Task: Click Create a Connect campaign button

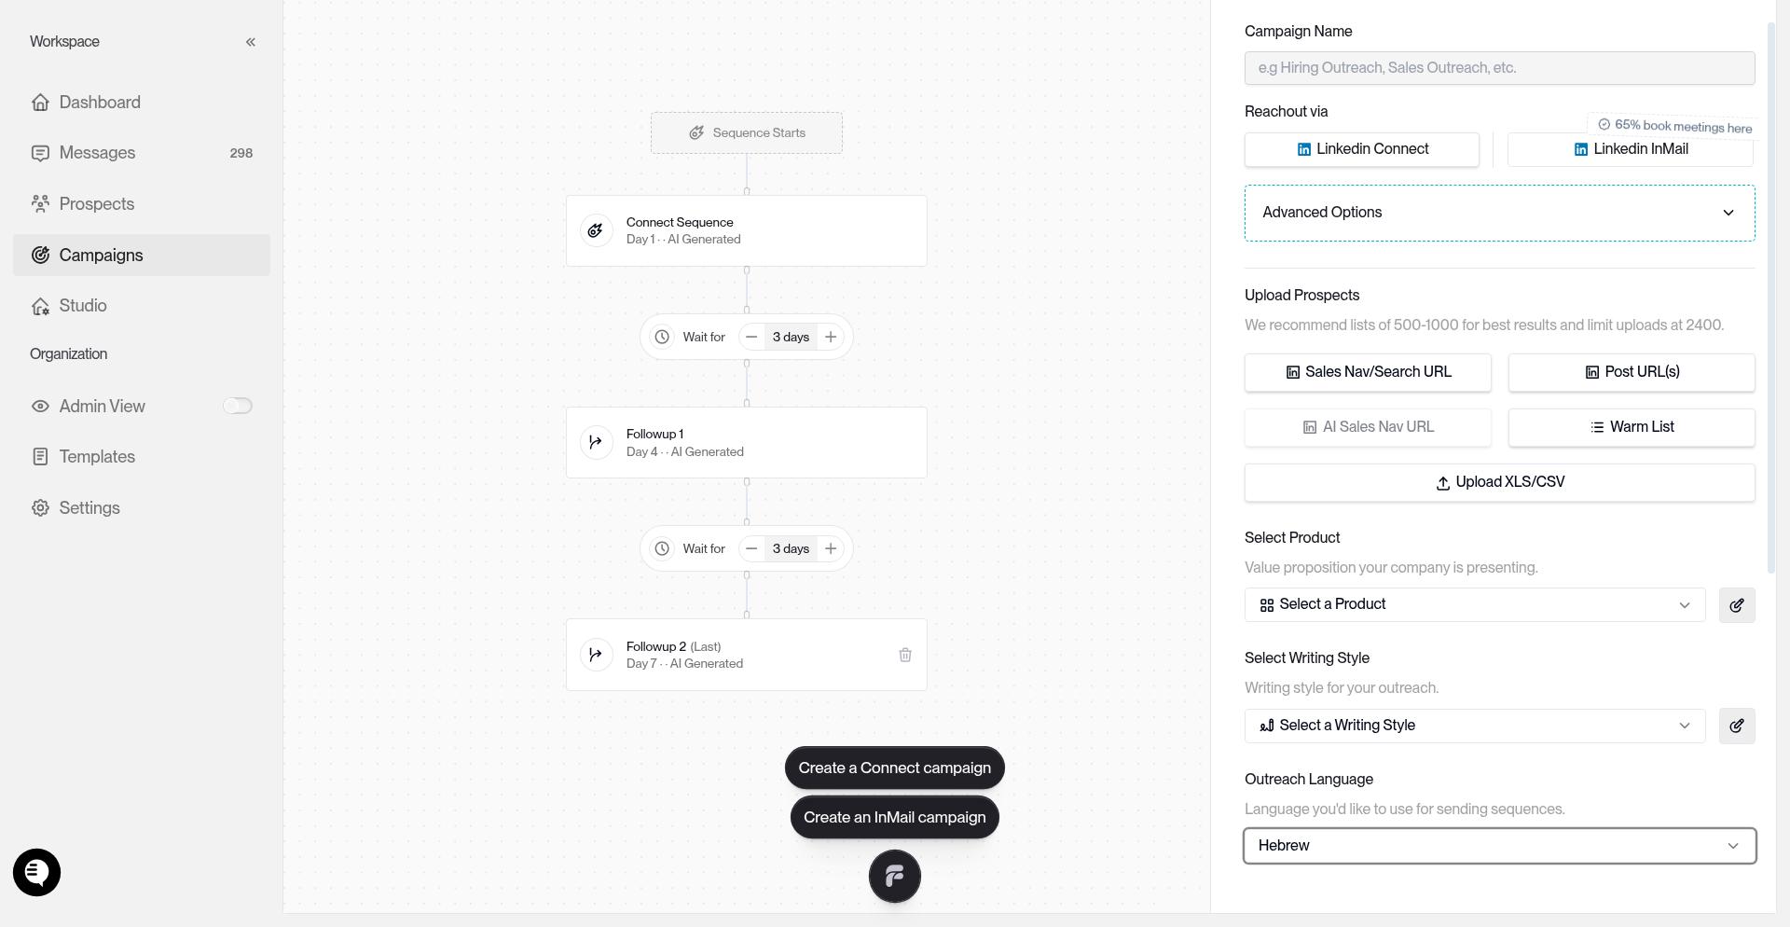Action: pyautogui.click(x=895, y=768)
